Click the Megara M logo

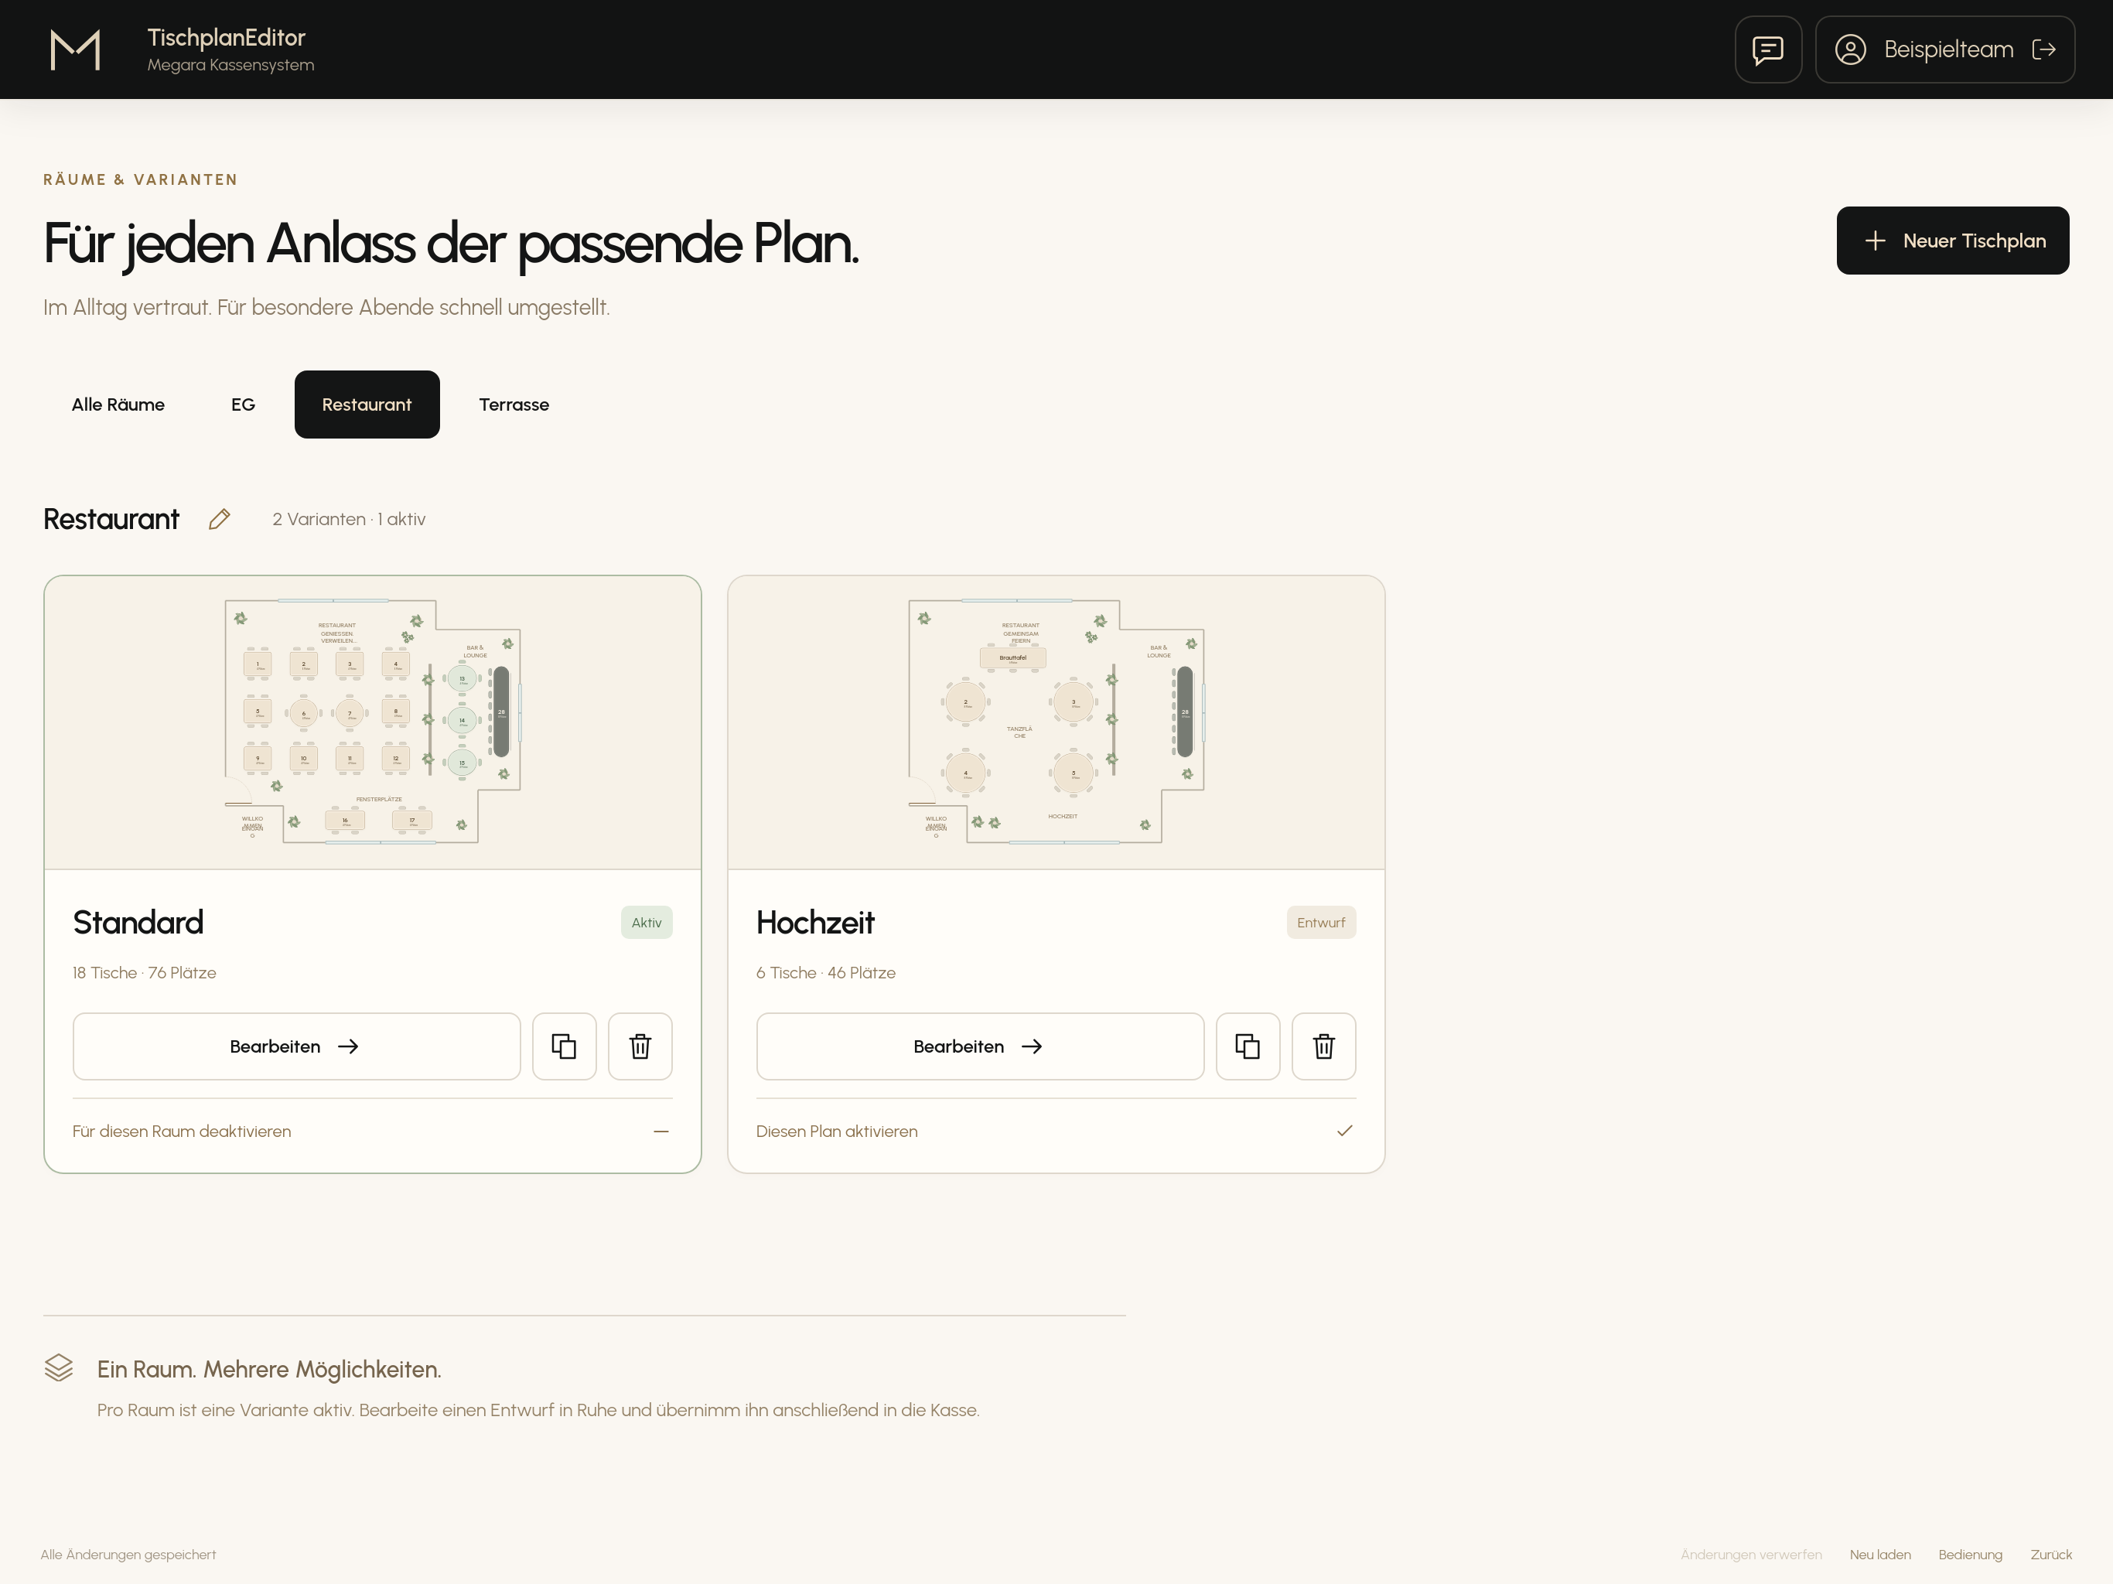(x=74, y=49)
